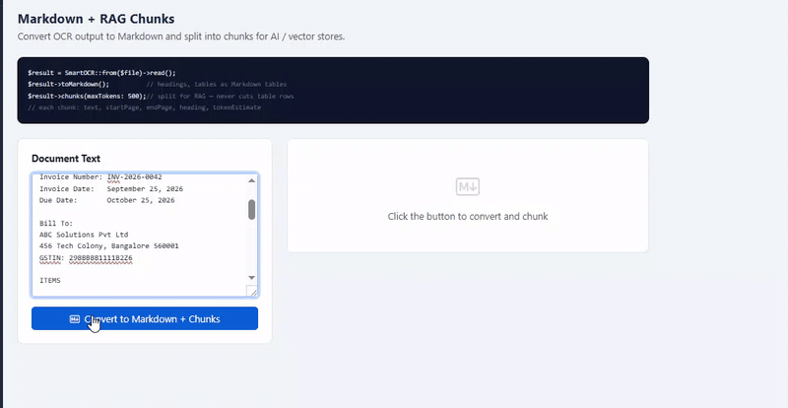Click 'Markdown + RAG Chunks' page title
Viewport: 788px width, 408px height.
click(x=96, y=19)
